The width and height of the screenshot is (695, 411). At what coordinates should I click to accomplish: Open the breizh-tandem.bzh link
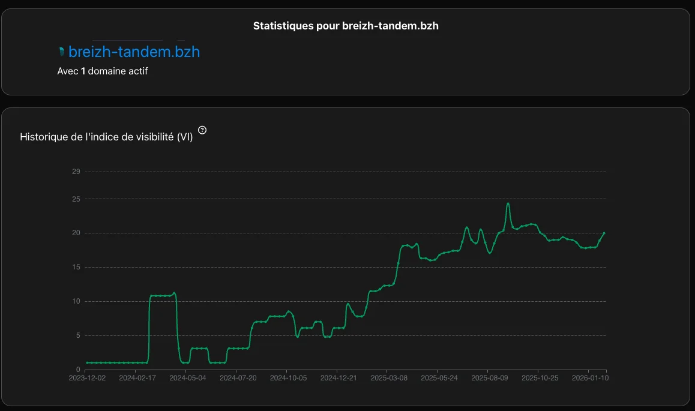pos(134,52)
